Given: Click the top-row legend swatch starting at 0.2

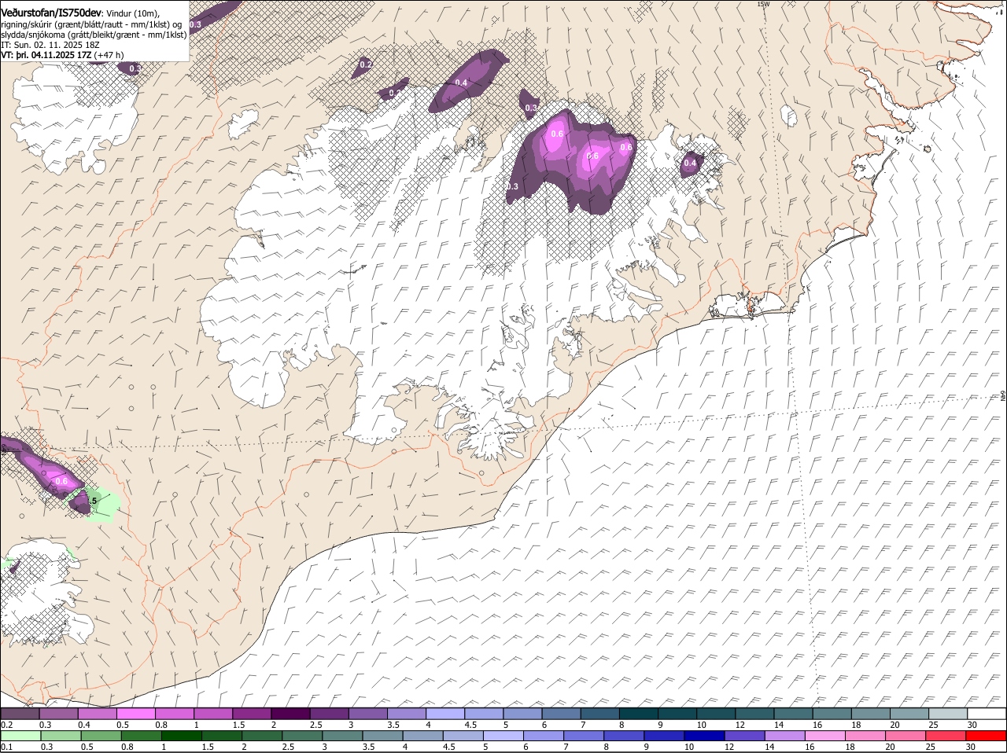Looking at the screenshot, I should [20, 714].
